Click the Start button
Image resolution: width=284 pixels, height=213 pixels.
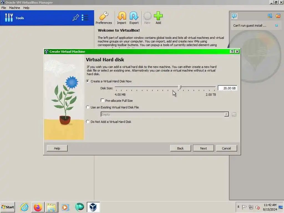pos(7,207)
